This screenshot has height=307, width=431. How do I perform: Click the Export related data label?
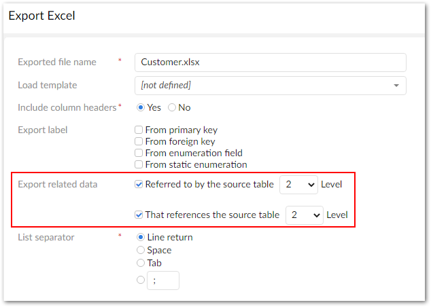[x=57, y=184]
